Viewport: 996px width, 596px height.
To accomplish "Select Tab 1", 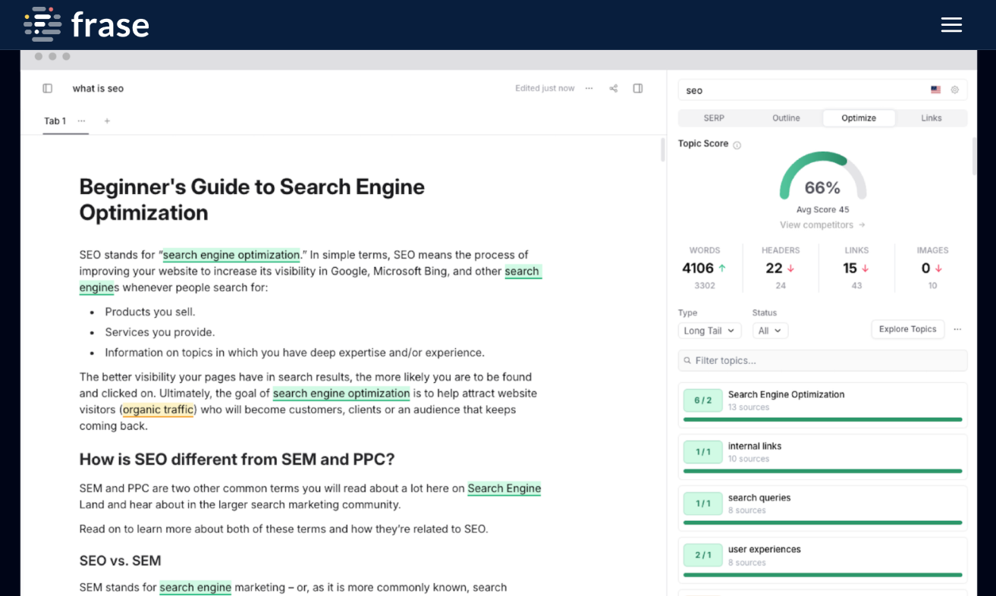I will (55, 121).
